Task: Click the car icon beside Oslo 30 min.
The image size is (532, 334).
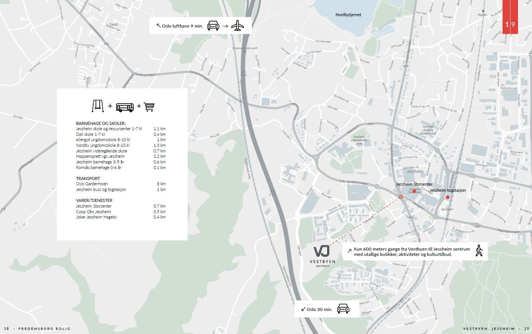Action: (343, 308)
